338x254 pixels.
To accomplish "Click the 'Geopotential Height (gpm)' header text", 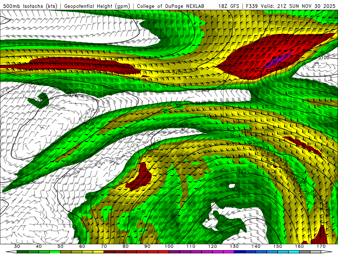I will coord(97,6).
